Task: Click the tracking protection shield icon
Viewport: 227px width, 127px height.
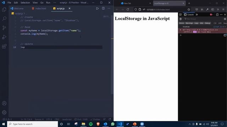Action: tap(135, 10)
